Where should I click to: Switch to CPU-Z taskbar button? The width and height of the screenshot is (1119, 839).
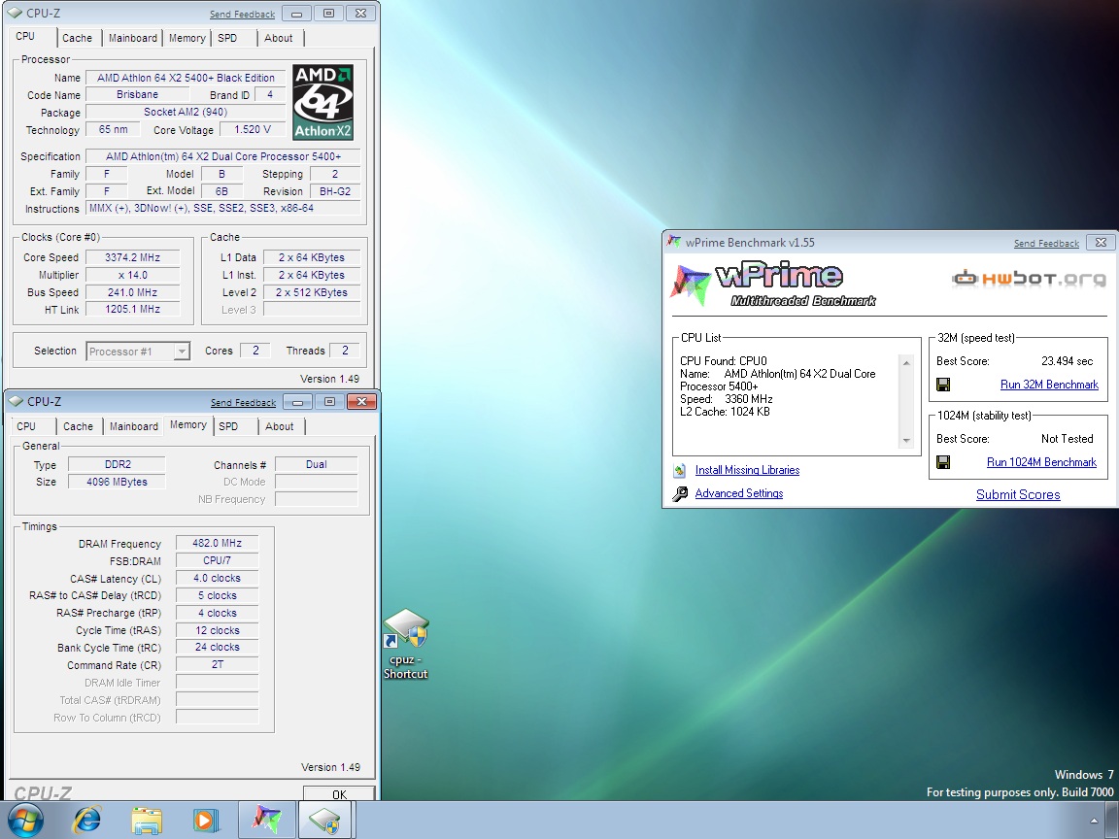[326, 820]
